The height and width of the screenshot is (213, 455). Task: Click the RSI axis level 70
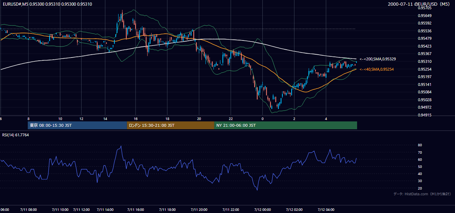420,152
